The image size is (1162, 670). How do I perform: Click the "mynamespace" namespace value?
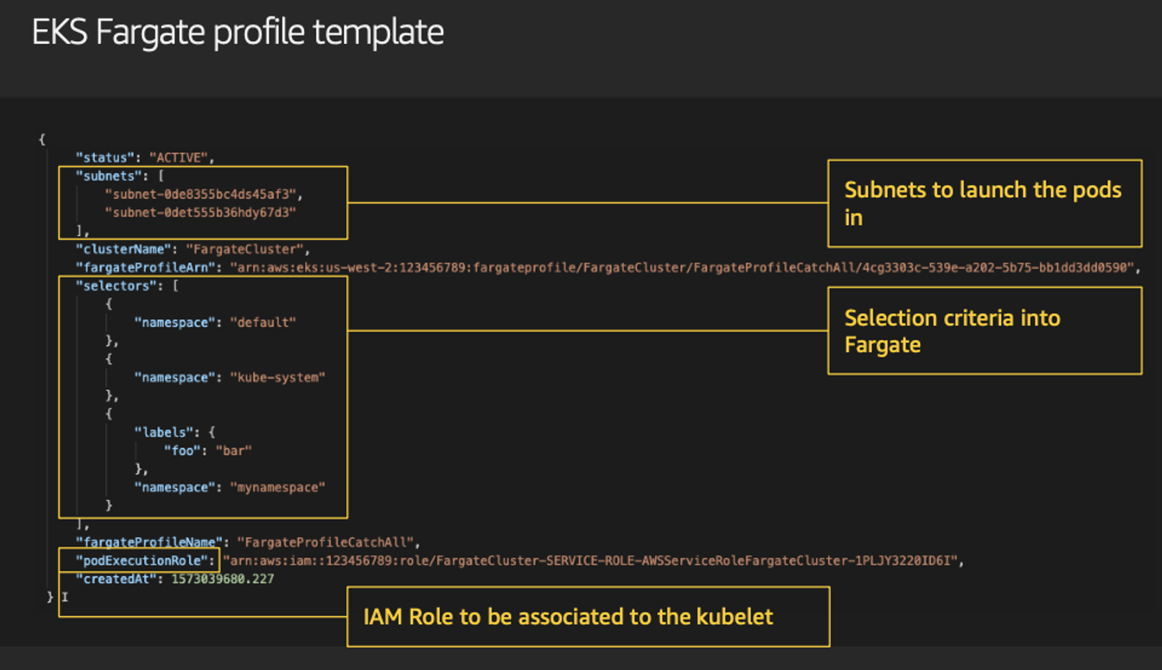pos(278,488)
